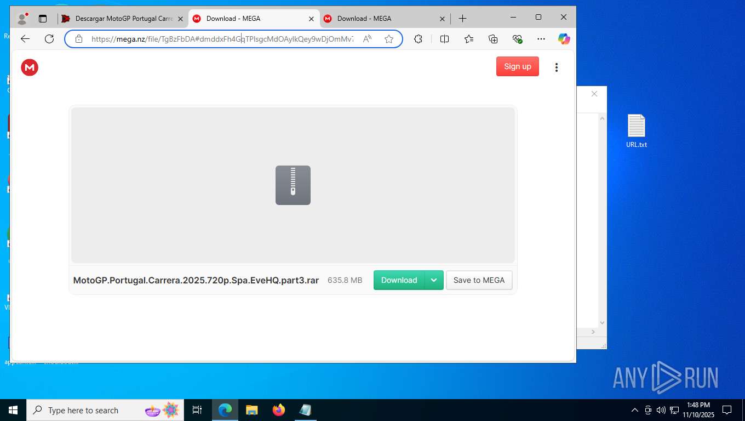Viewport: 745px width, 421px height.
Task: Open the browser profile icon
Action: pyautogui.click(x=22, y=19)
